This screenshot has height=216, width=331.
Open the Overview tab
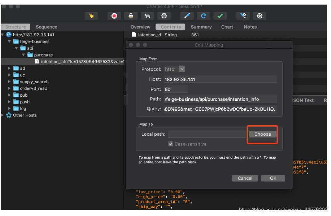(x=140, y=27)
